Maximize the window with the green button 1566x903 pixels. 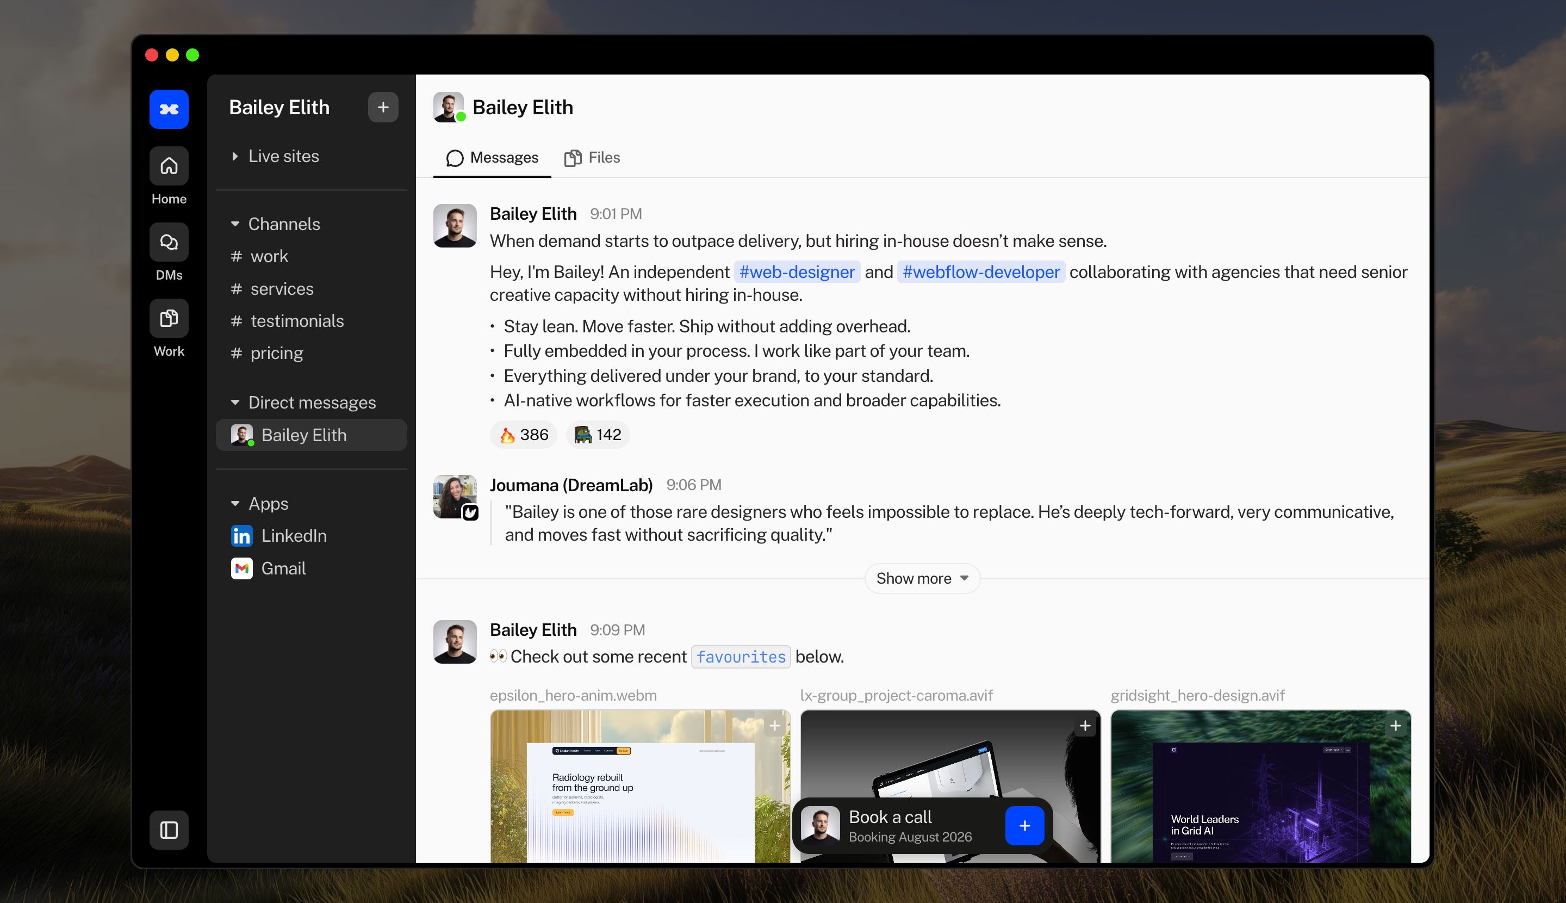click(193, 54)
